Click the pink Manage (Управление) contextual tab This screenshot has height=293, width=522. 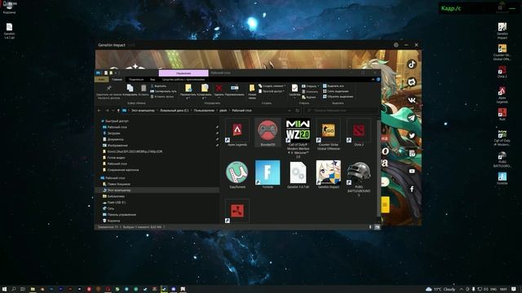pos(184,72)
